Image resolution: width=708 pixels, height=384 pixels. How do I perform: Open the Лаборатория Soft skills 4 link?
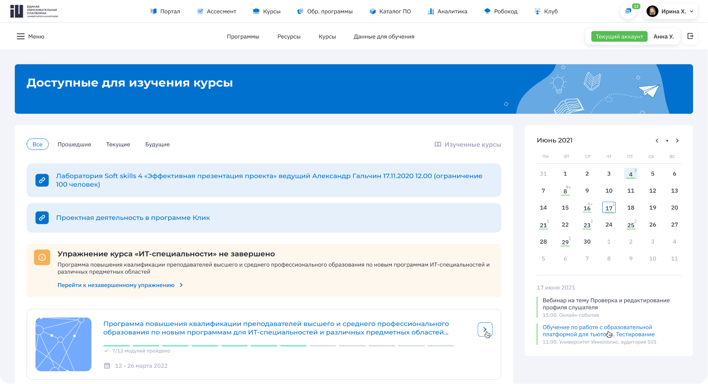coord(269,180)
